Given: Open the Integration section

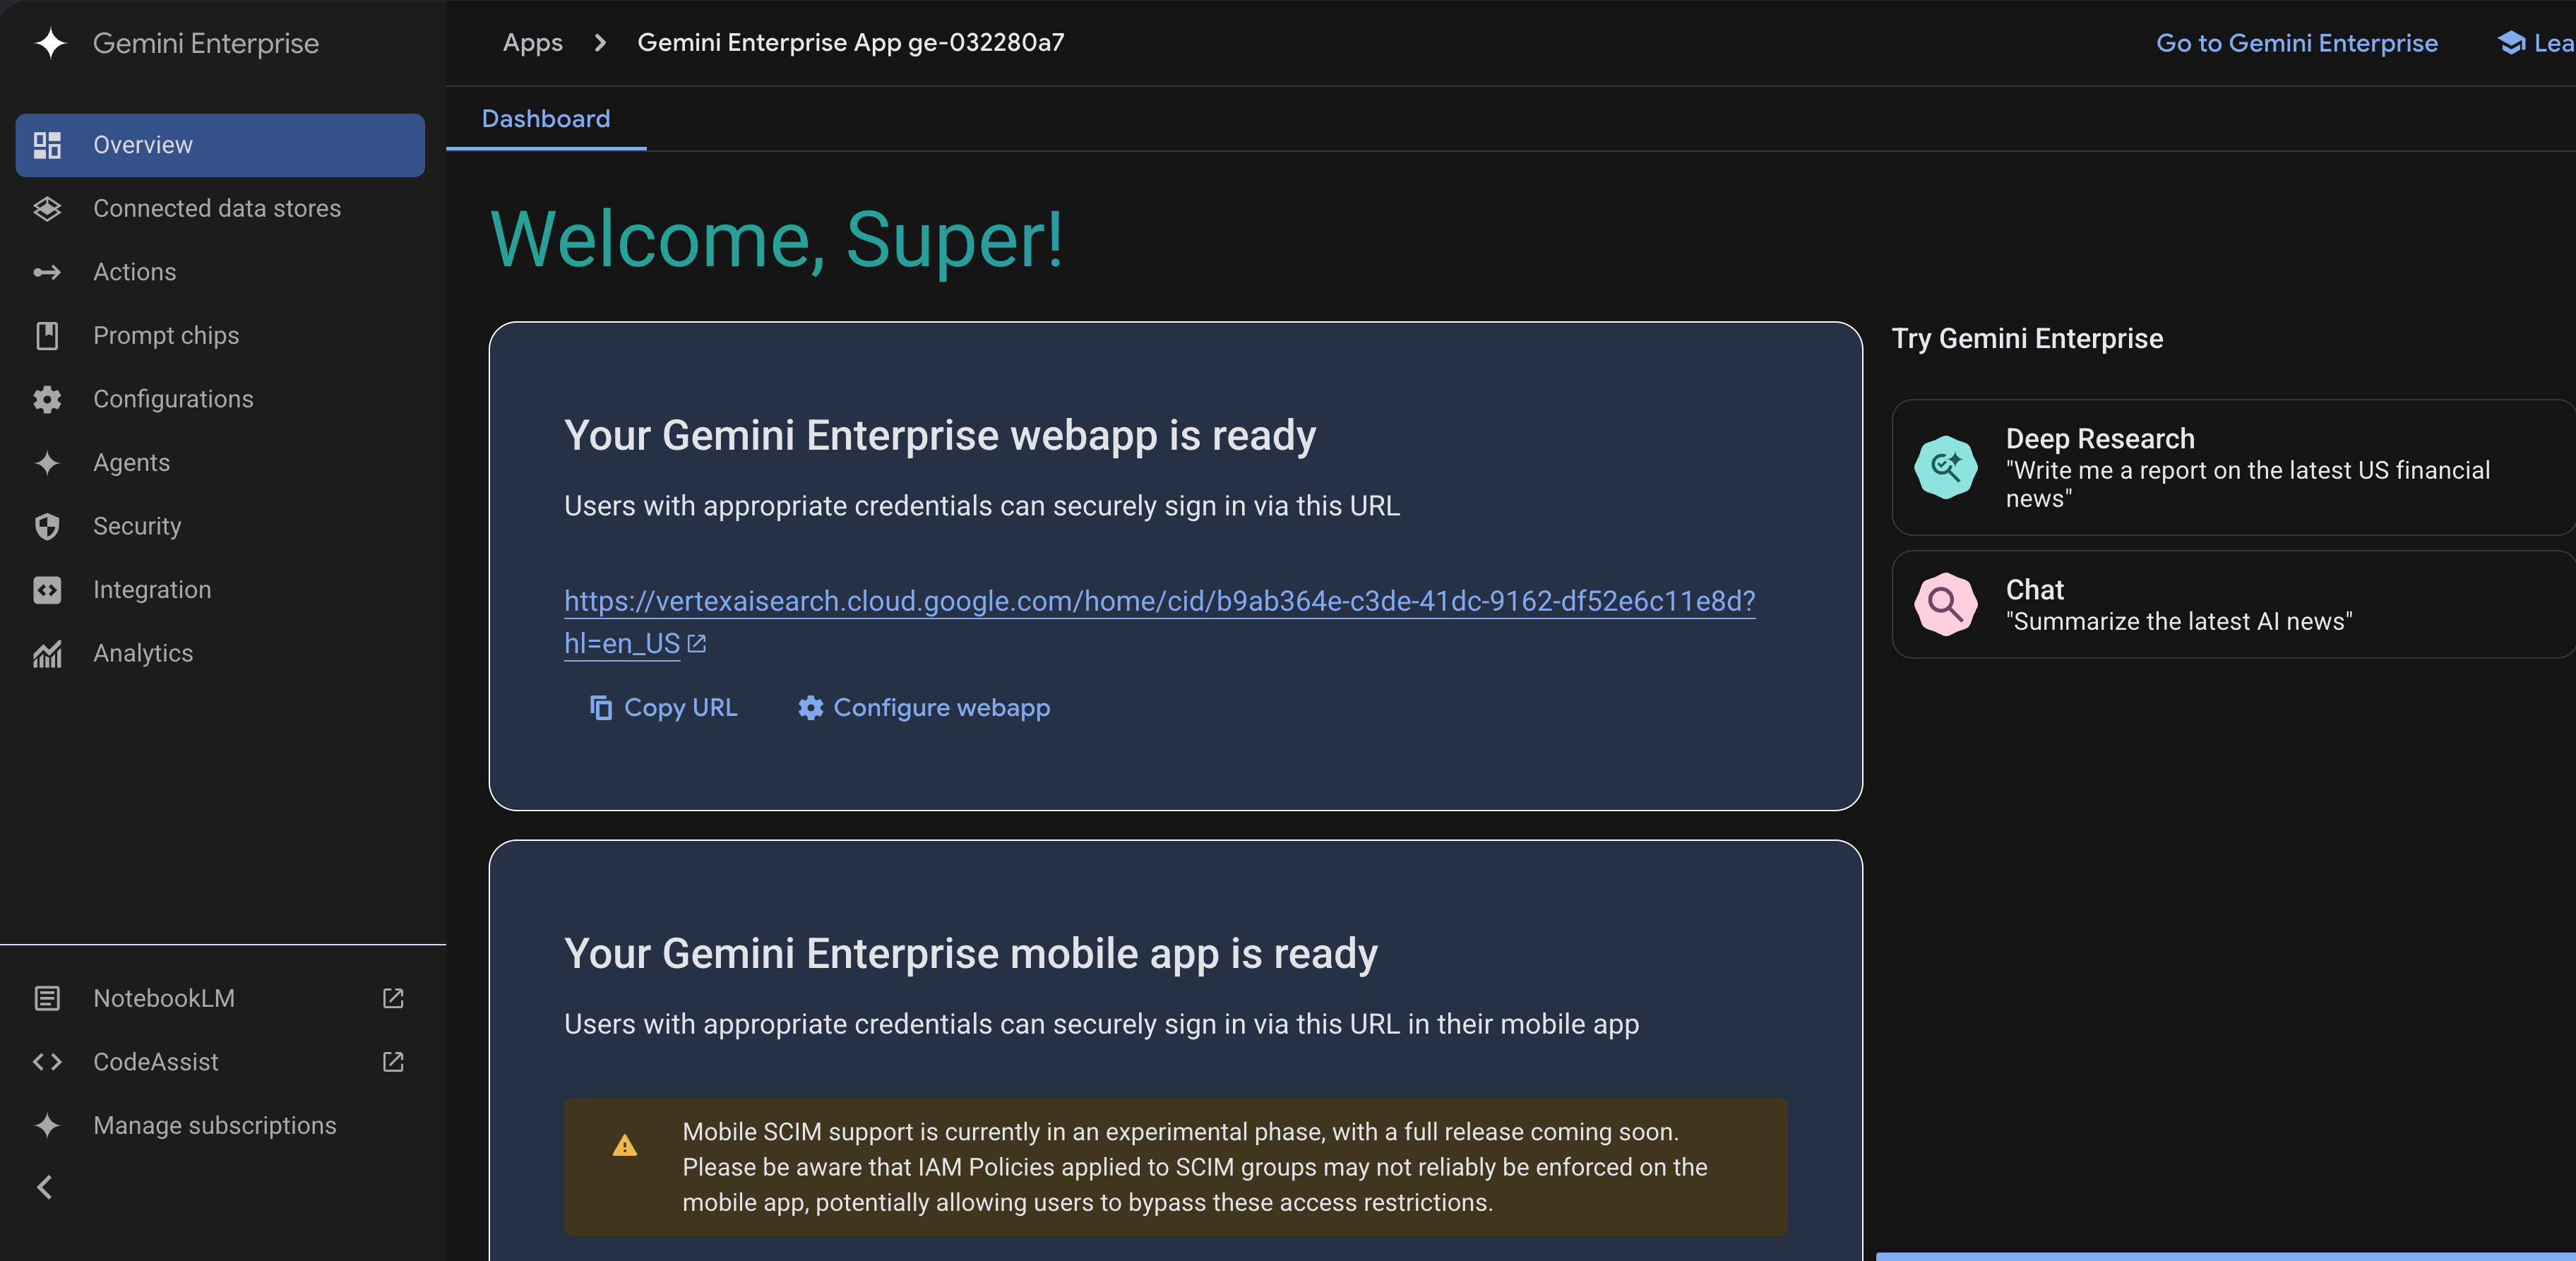Looking at the screenshot, I should pyautogui.click(x=220, y=590).
